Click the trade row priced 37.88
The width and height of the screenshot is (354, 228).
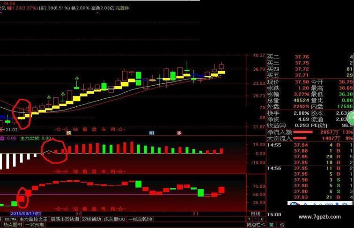point(310,151)
